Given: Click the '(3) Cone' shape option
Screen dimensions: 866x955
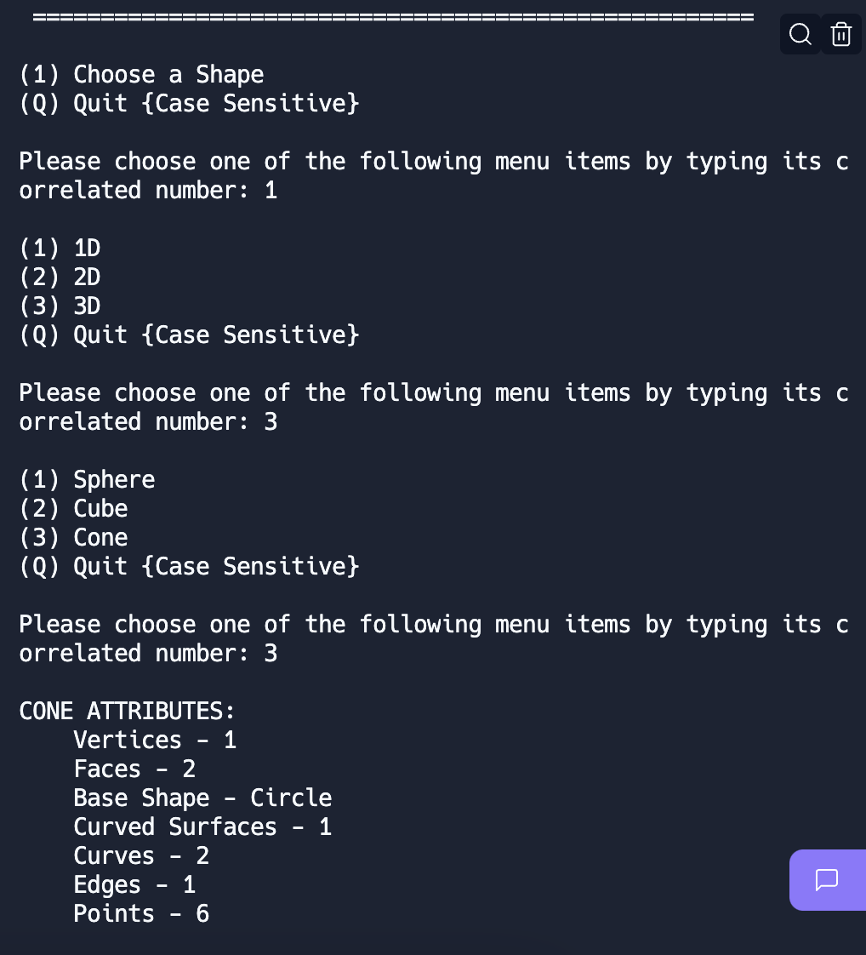Looking at the screenshot, I should (x=73, y=537).
